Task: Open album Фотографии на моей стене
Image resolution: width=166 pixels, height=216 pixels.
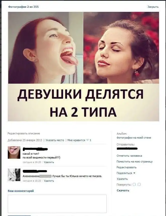Action: [x=134, y=138]
